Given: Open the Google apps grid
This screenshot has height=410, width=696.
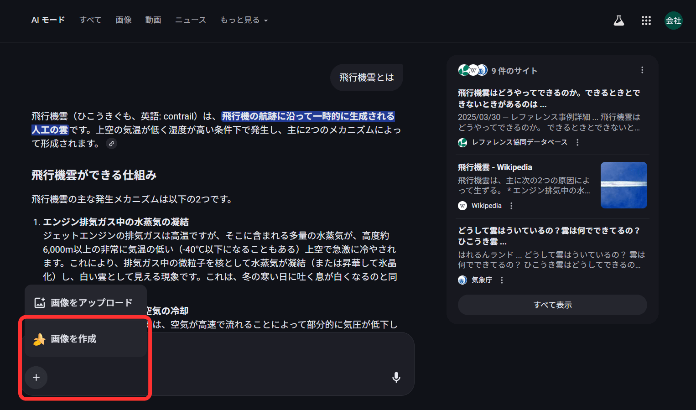Looking at the screenshot, I should pos(646,21).
